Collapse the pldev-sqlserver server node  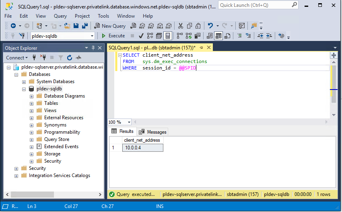point(8,67)
